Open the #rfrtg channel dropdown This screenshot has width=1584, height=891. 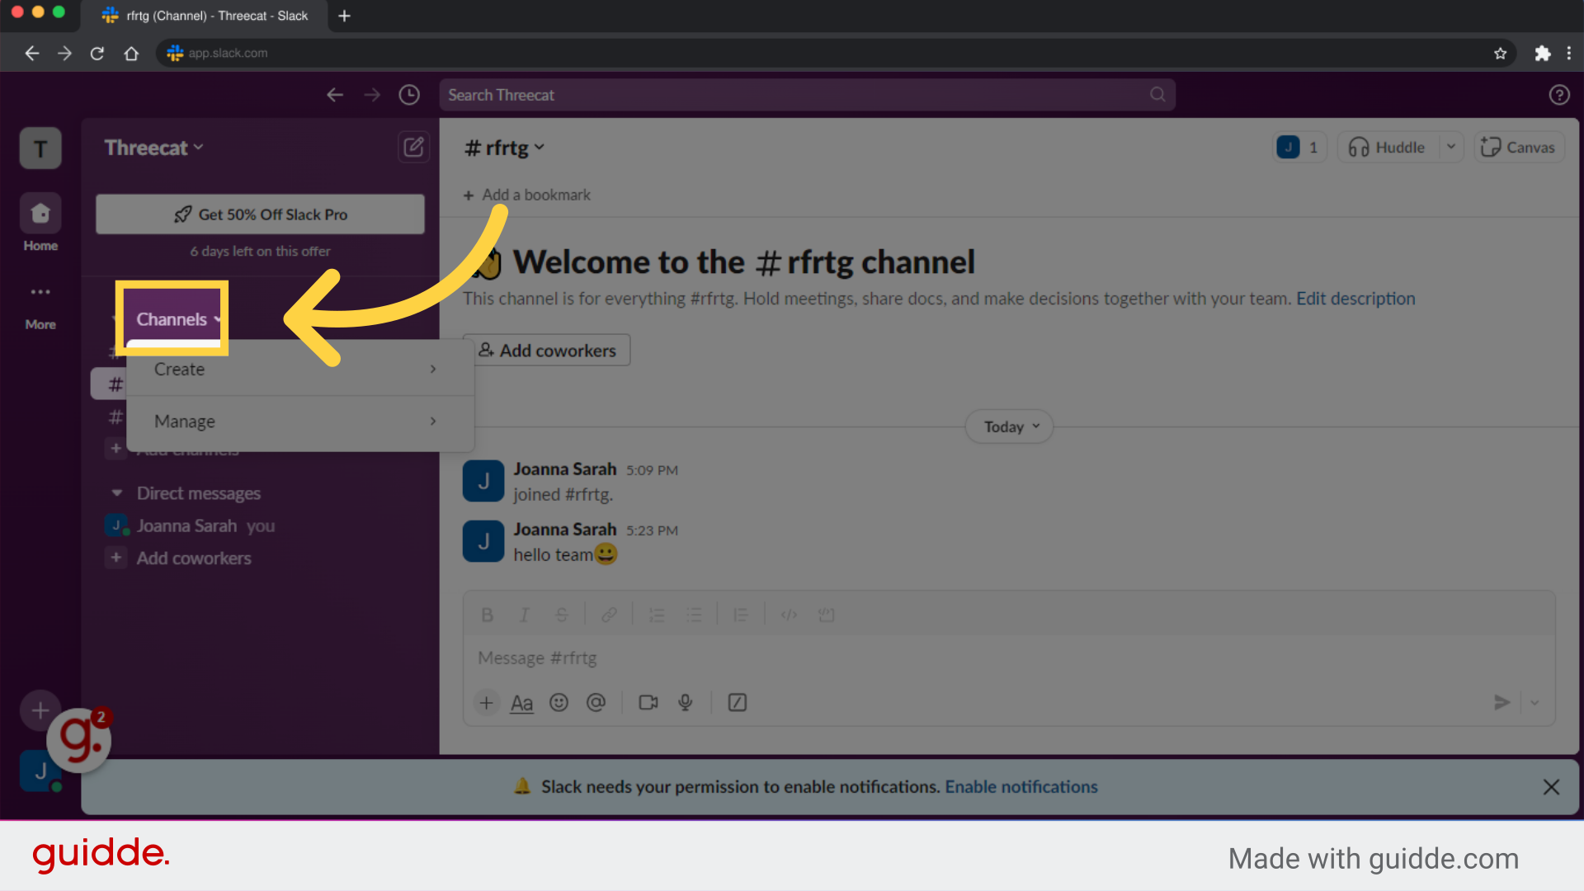click(x=504, y=147)
